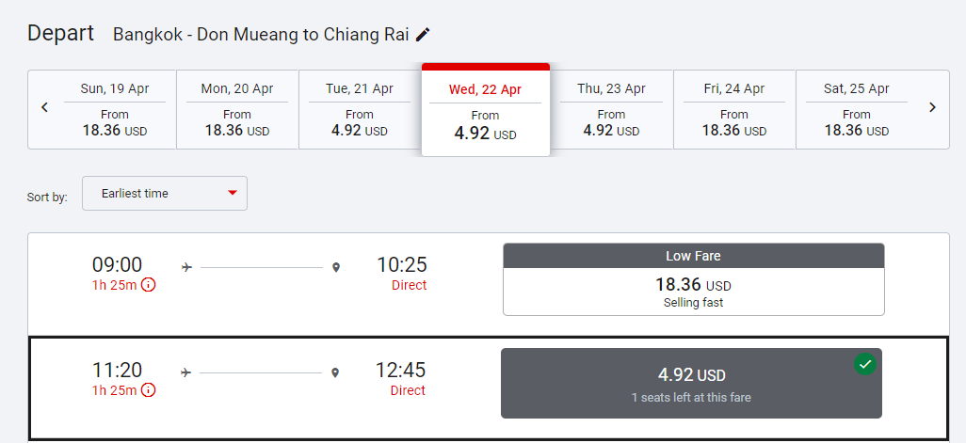Viewport: 966px width, 443px height.
Task: Click the Fri, 24 Apr date tab
Action: point(733,109)
